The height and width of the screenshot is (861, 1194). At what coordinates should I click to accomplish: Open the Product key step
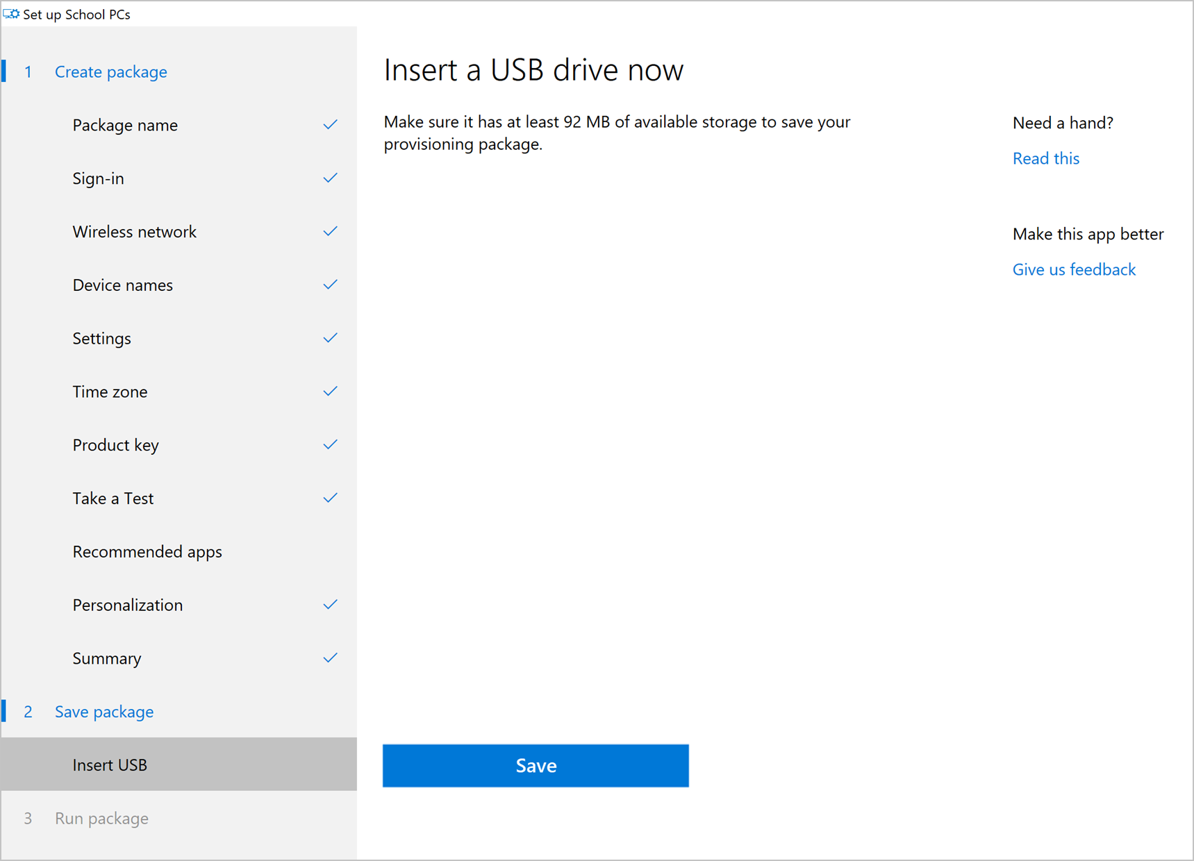[116, 445]
